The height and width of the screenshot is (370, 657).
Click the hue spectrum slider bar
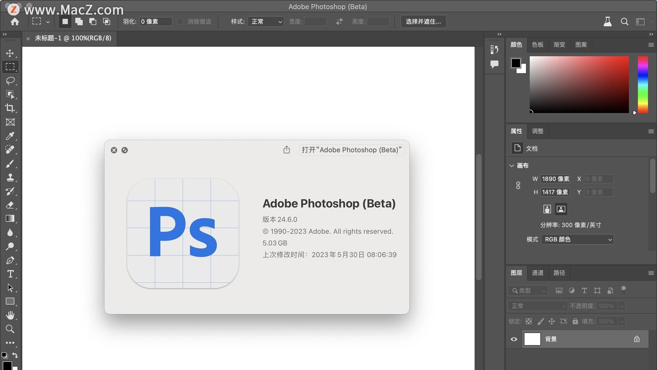(x=643, y=85)
